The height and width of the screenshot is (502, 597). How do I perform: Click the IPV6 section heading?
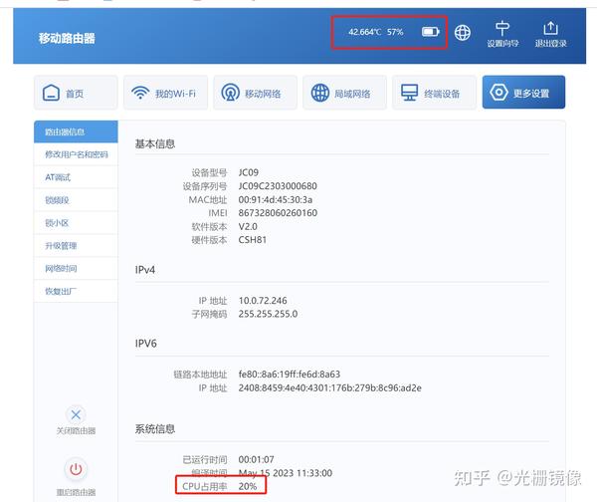146,344
